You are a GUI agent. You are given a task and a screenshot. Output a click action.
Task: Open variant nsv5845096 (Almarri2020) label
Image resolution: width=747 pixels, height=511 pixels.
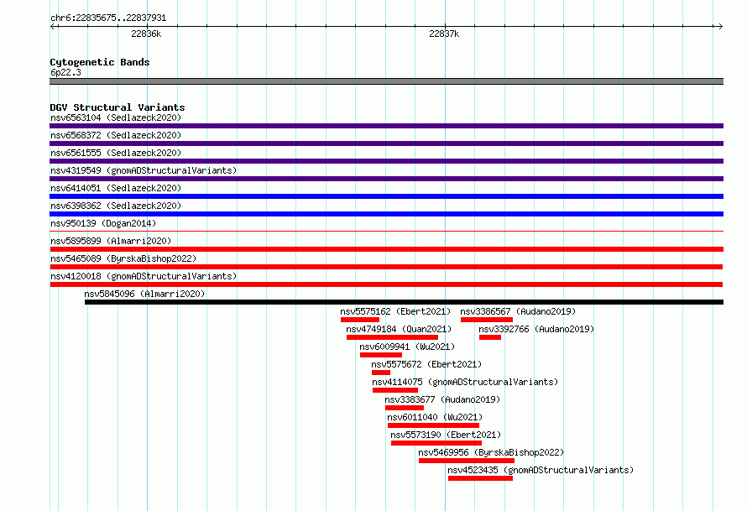pyautogui.click(x=144, y=294)
